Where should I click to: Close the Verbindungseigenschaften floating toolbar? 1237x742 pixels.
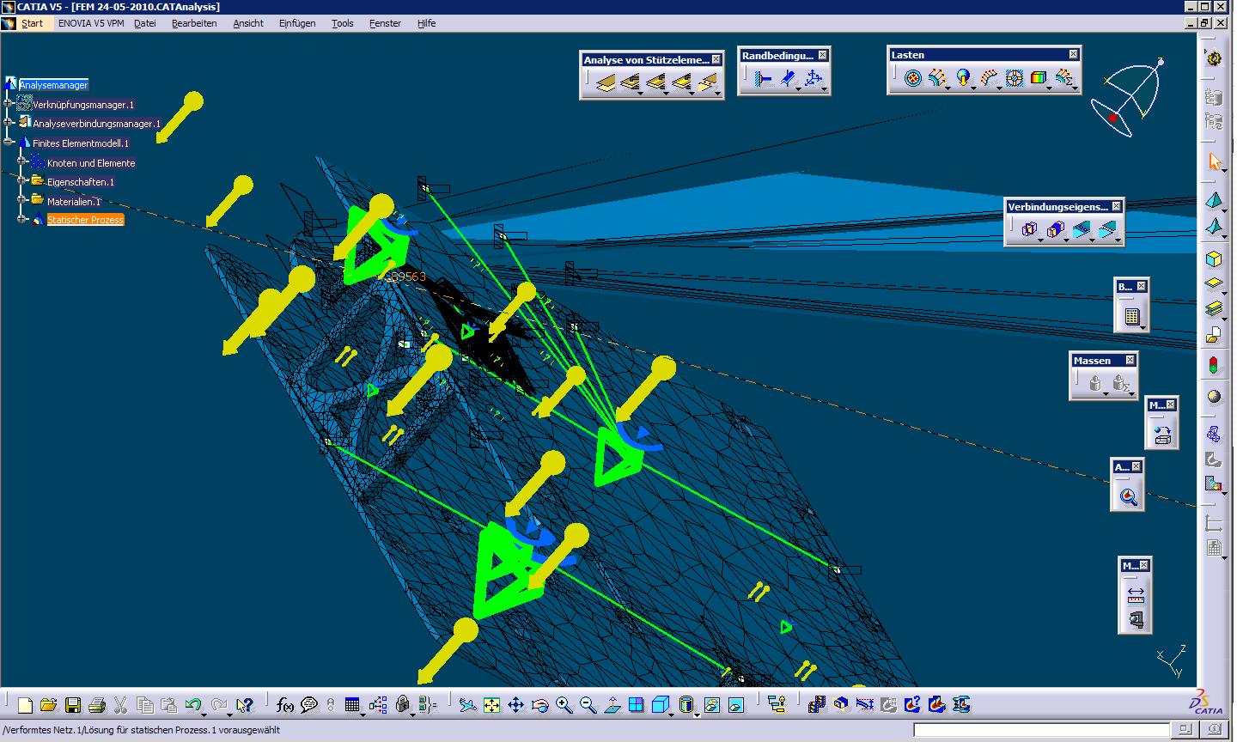point(1116,206)
